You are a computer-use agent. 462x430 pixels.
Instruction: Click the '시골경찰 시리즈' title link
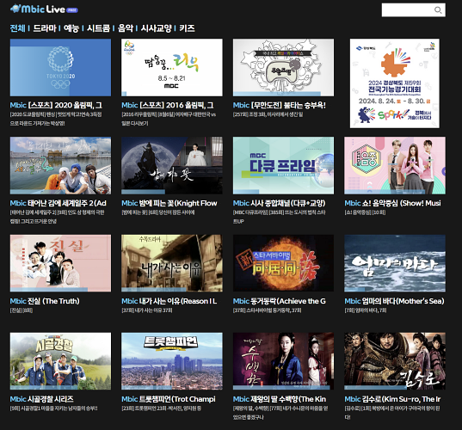coord(42,399)
